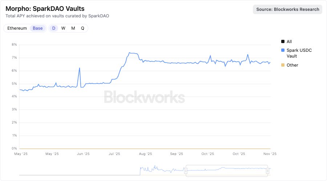
Task: Click the right handle of the range selector
Action: click(x=268, y=171)
